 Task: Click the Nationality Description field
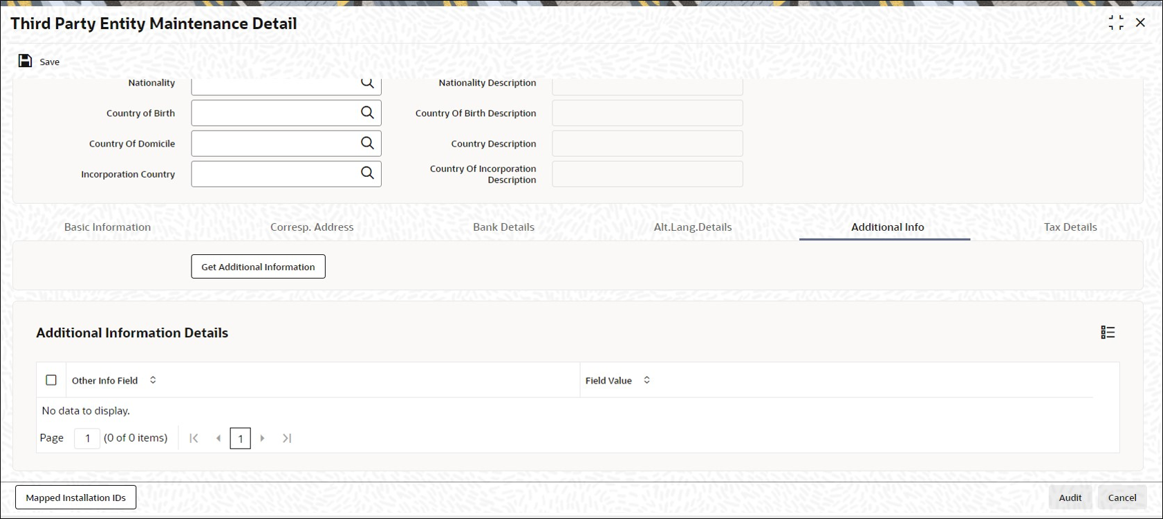647,86
